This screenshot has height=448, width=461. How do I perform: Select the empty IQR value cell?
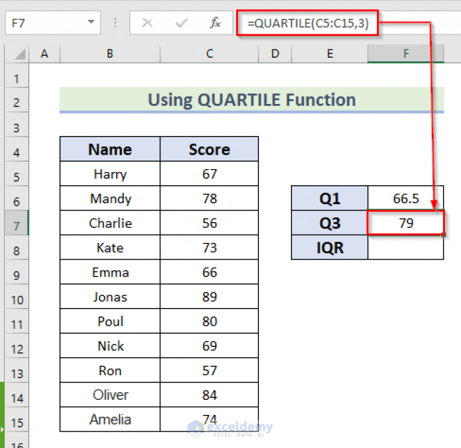click(x=406, y=247)
